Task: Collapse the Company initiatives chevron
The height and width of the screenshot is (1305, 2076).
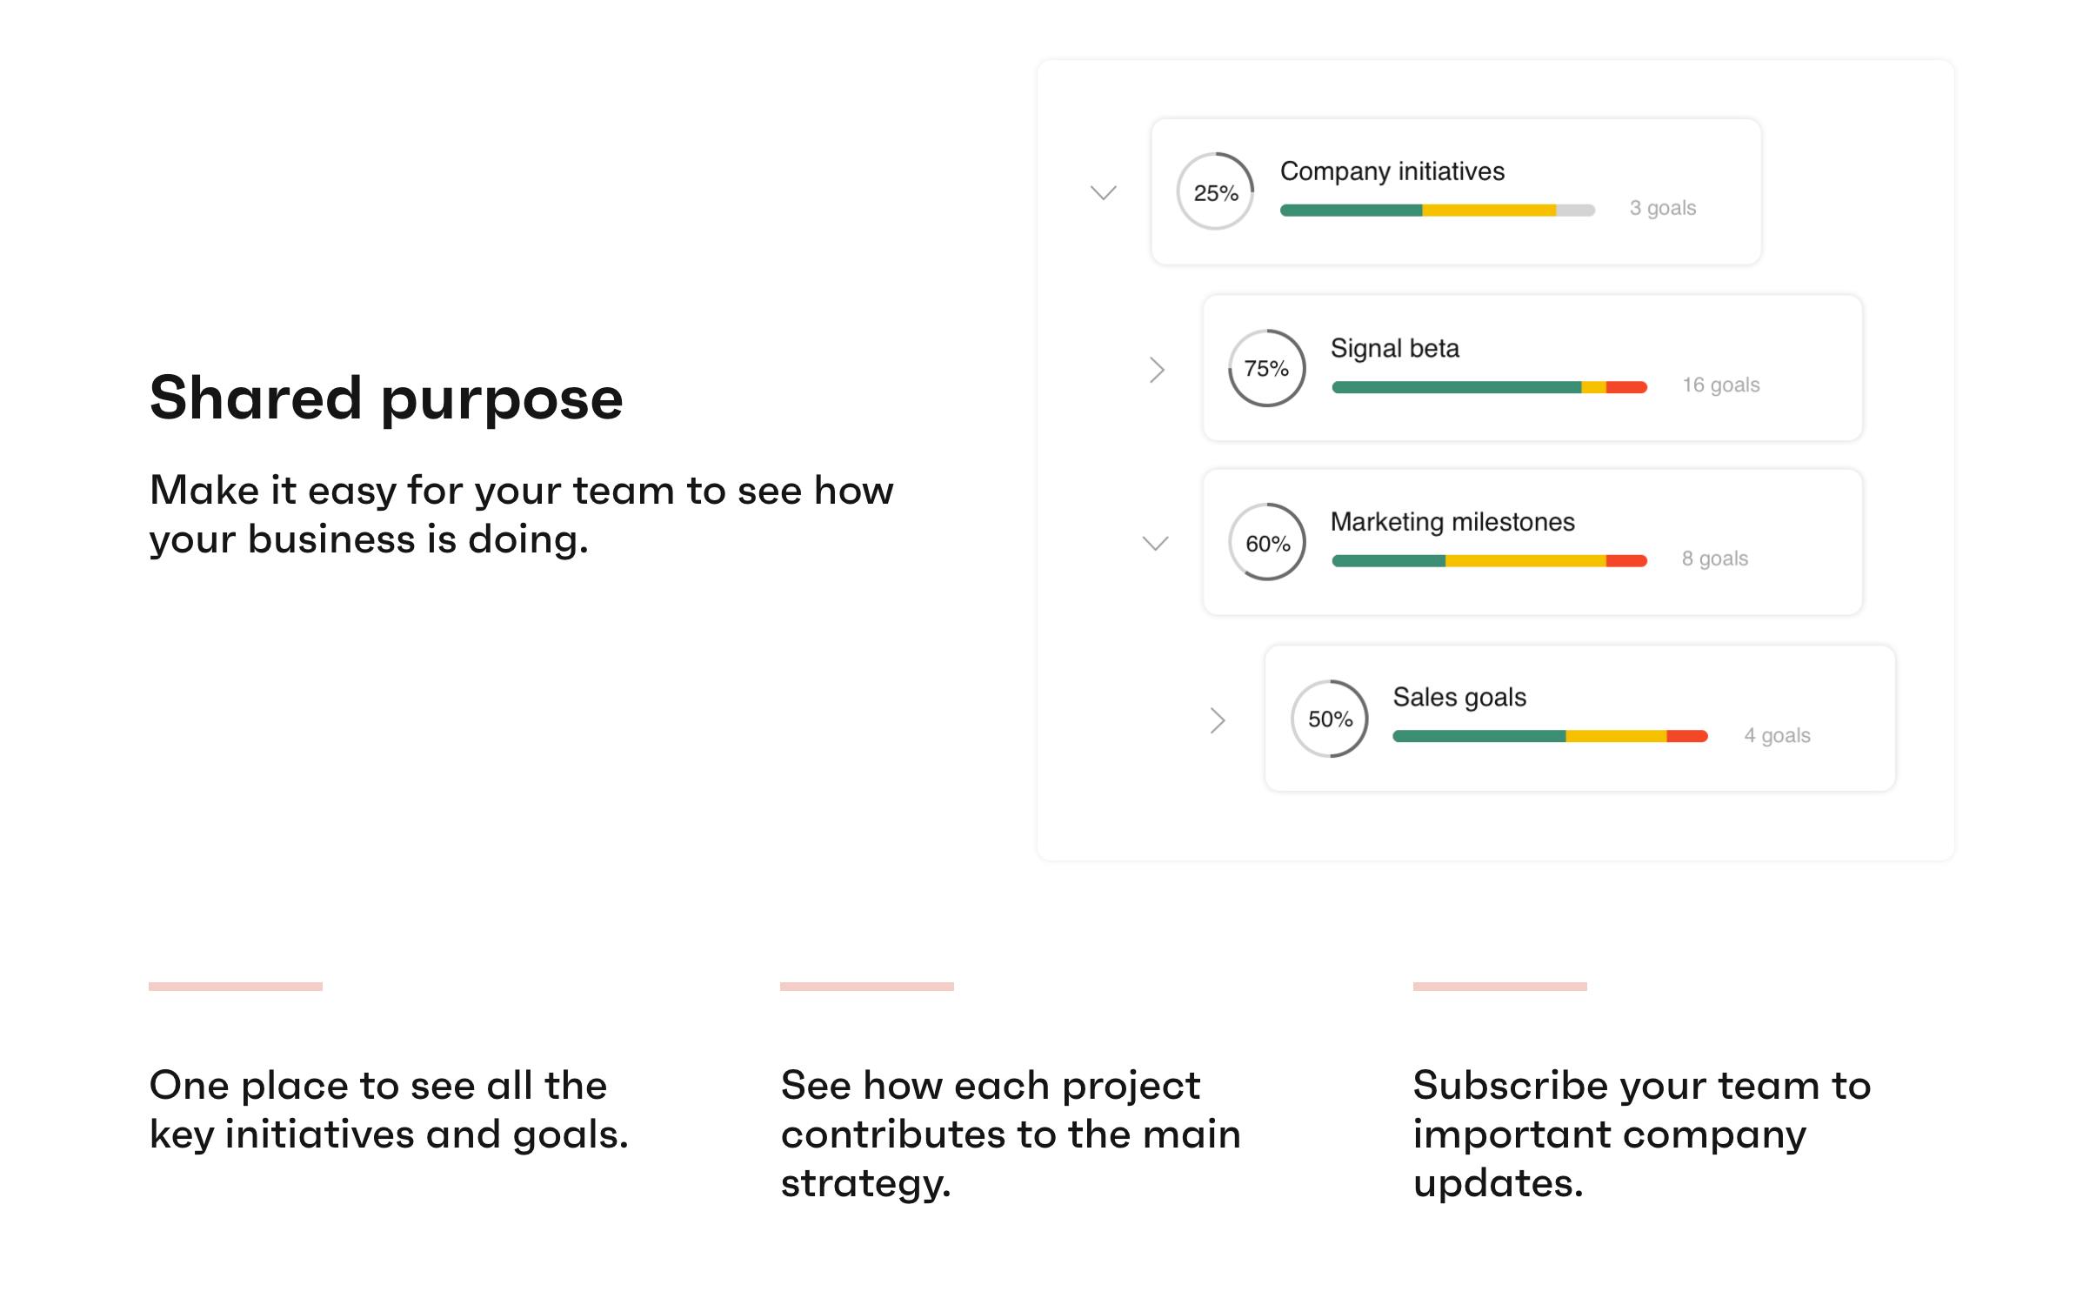Action: [x=1103, y=193]
